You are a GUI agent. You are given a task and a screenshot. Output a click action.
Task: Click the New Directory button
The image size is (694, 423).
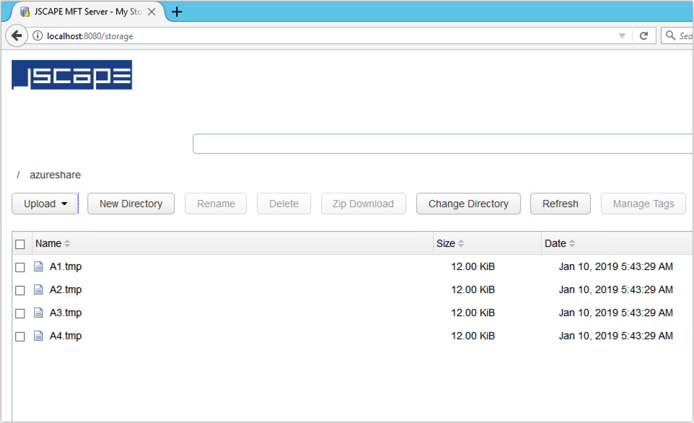tap(131, 204)
